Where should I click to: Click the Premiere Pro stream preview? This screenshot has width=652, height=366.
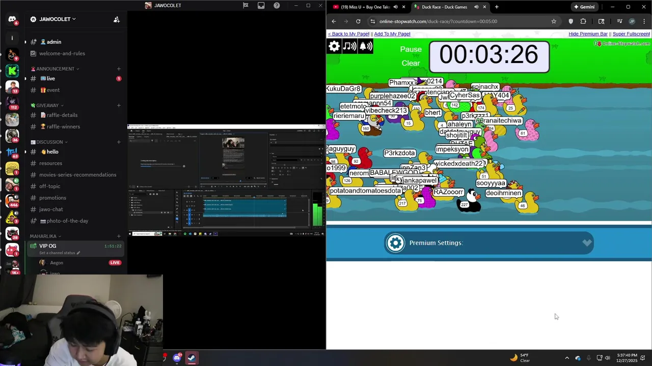[226, 180]
